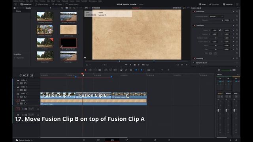Toggle the Zoom link chain icon
Viewport: 253px width, 142px height.
[220, 30]
